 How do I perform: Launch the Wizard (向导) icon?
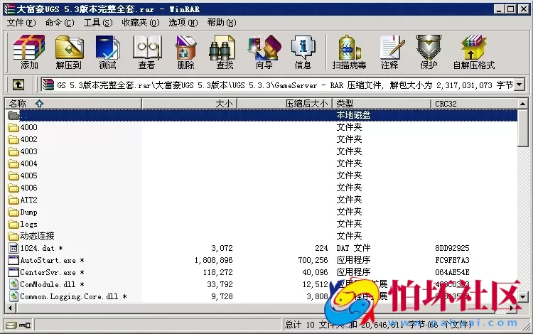tap(264, 52)
